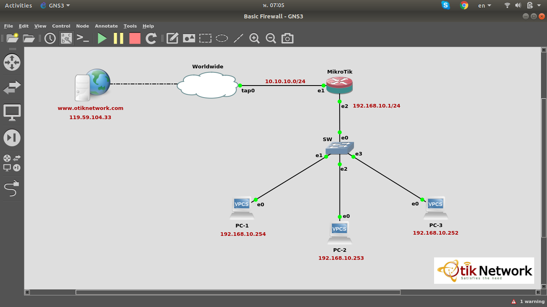Screen dimensions: 547x307
Task: Stop all nodes with red stop button
Action: pos(135,38)
